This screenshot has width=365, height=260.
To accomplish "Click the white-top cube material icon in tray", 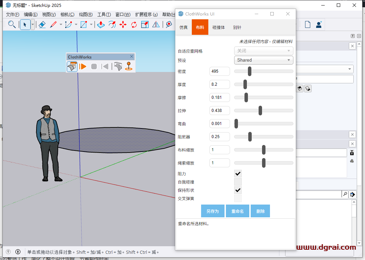I will pos(308,89).
